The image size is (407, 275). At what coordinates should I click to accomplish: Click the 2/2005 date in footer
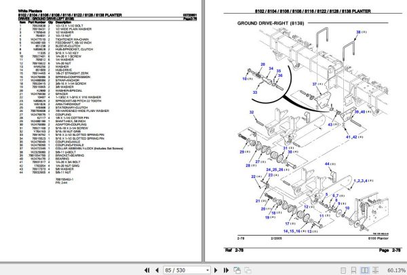click(x=276, y=238)
